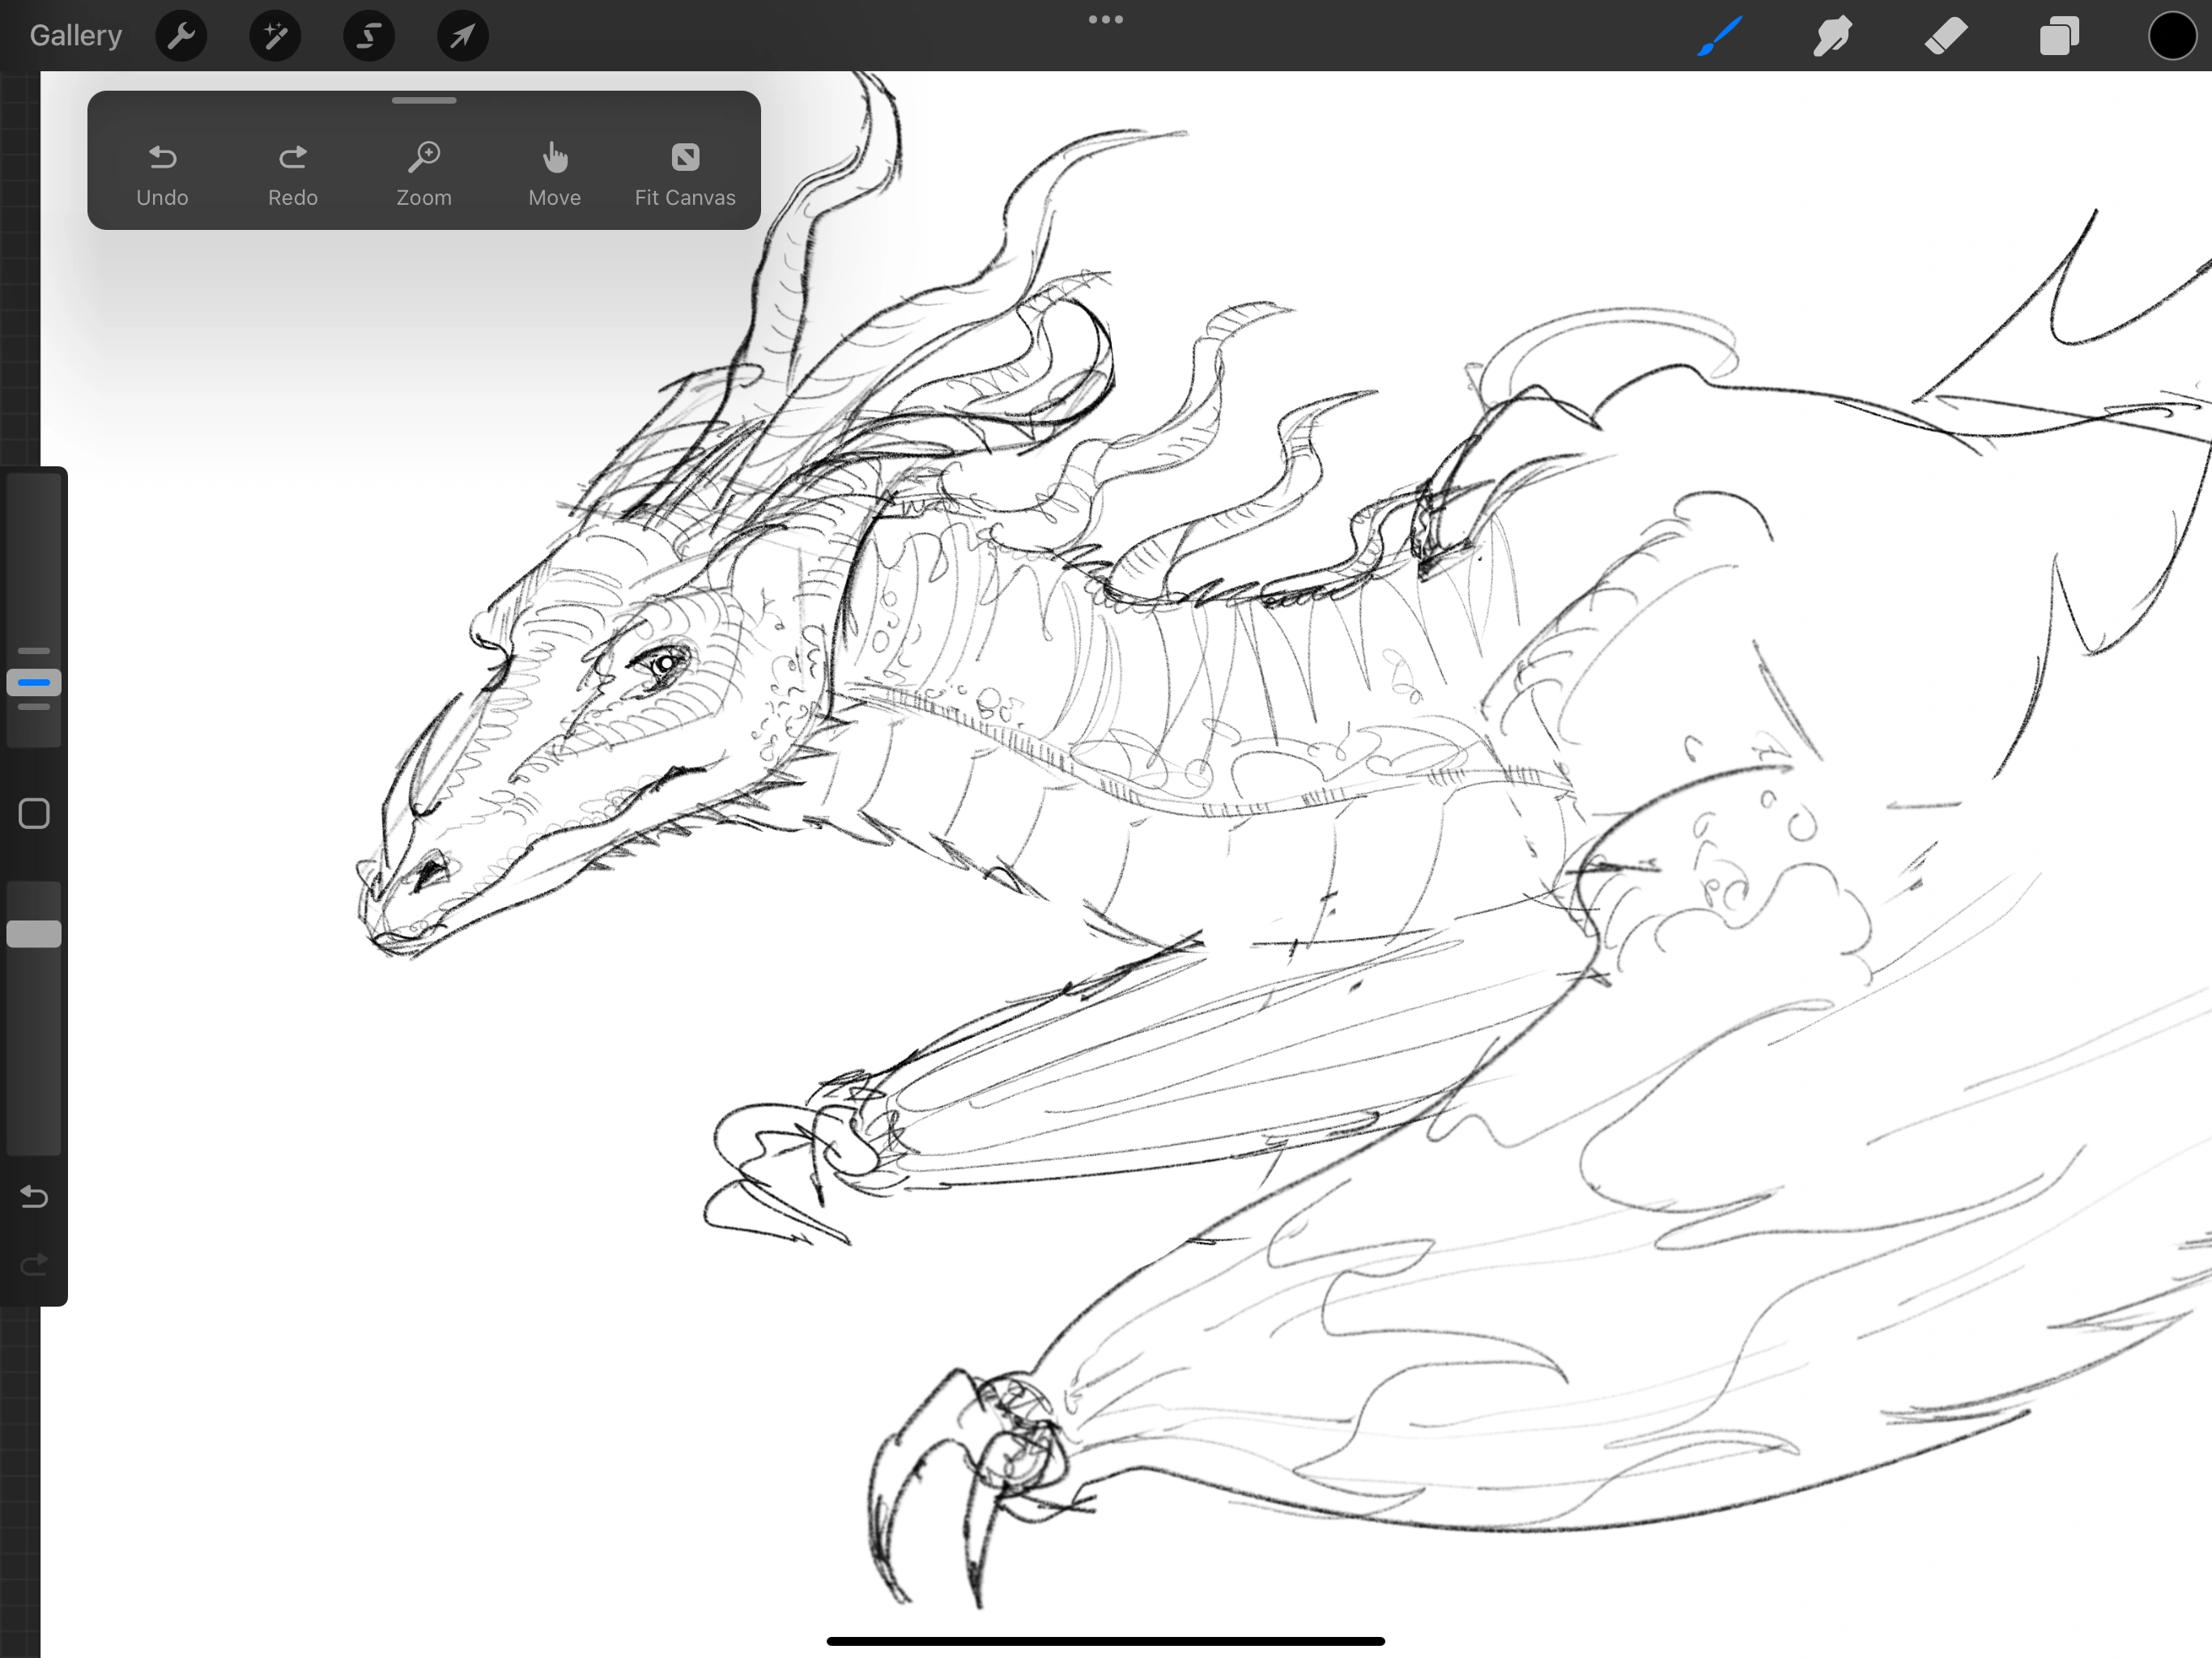Viewport: 2212px width, 1658px height.
Task: Select the Brush tool
Action: click(1719, 37)
